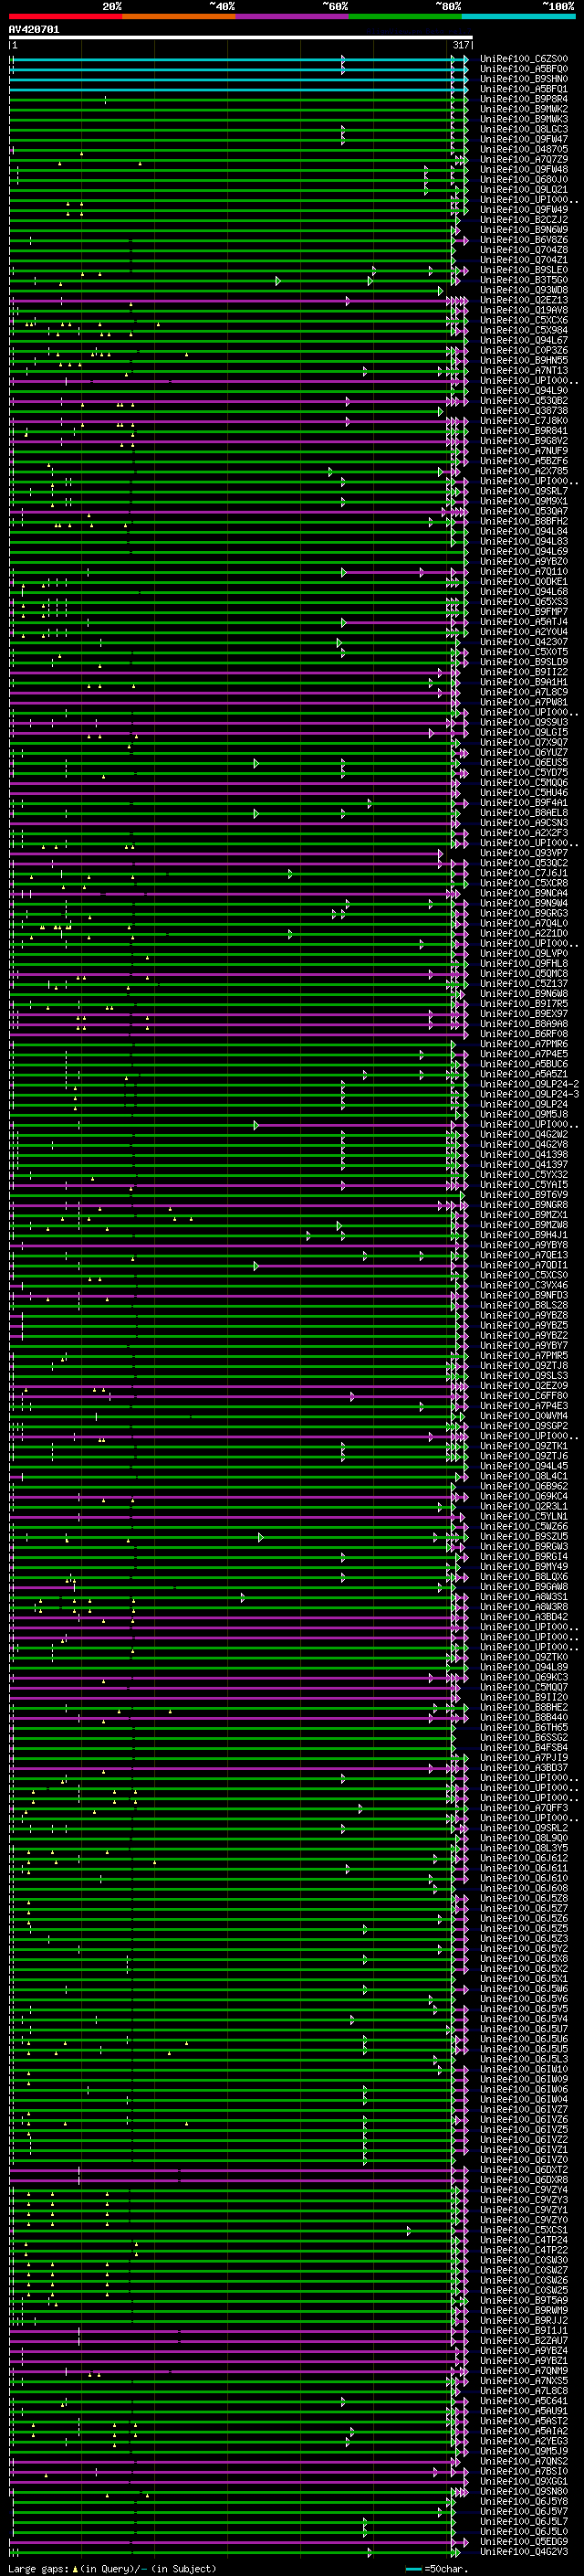Click UniRef100_A9YBZ8 text

click(523, 1315)
